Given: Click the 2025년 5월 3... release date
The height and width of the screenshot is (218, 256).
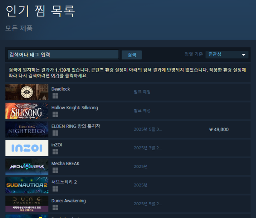Looking at the screenshot, I should point(148,129).
